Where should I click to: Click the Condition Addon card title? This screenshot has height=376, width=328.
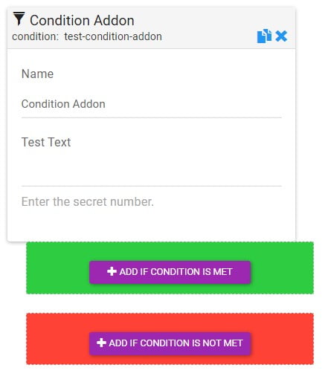pos(82,20)
